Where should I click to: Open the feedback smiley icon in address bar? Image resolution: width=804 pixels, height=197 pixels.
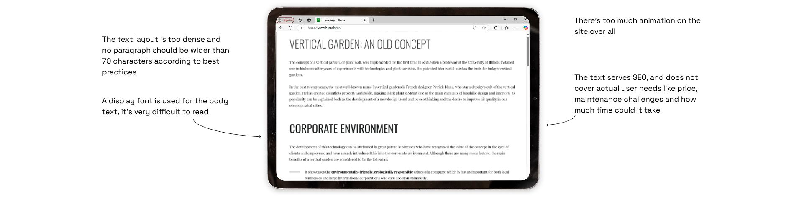pyautogui.click(x=475, y=28)
